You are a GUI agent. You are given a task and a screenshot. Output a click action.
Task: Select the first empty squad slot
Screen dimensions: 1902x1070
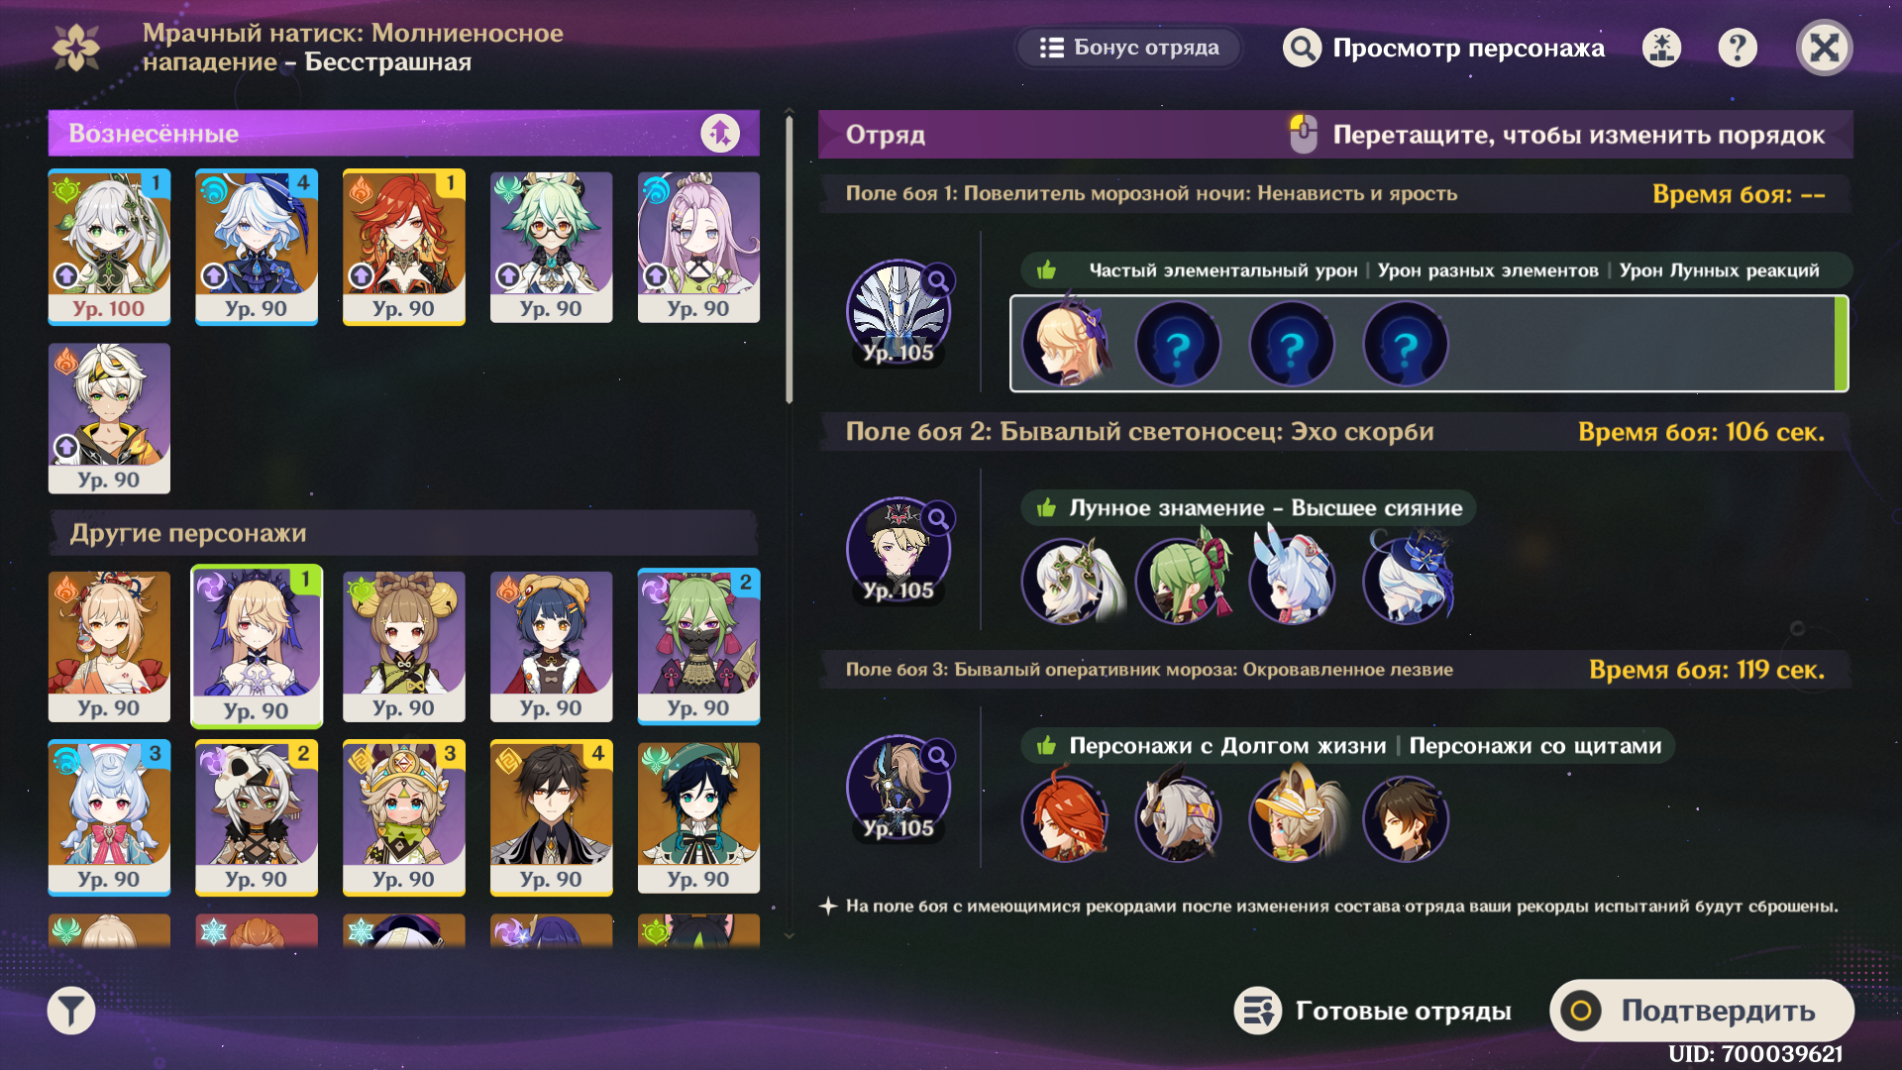pos(1178,344)
